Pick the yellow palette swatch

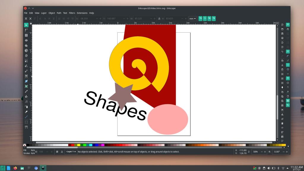tap(79, 145)
